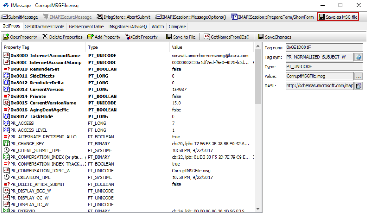Click the scroll down arrow of property list
367x214 pixels.
[258, 208]
